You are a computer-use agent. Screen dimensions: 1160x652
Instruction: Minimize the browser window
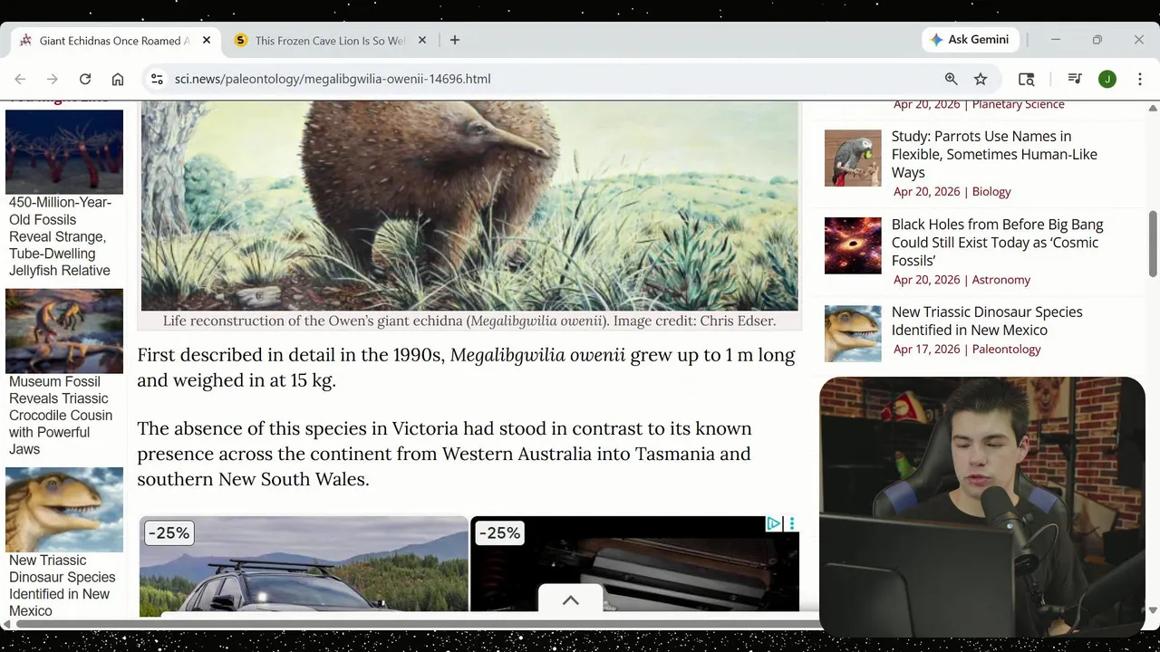1055,40
